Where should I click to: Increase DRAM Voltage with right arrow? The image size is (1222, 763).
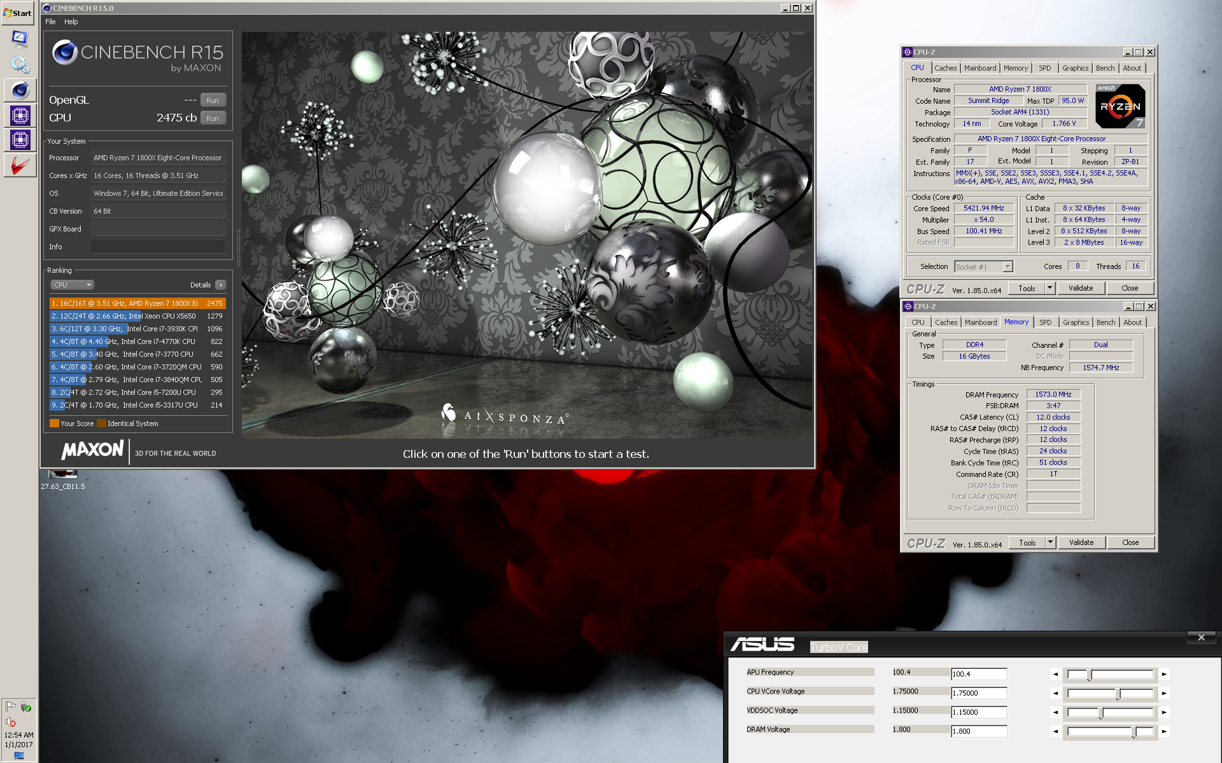click(x=1164, y=731)
